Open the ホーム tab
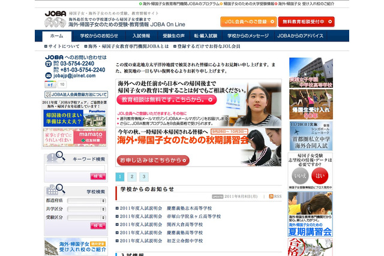The image size is (384, 256). tap(57, 36)
